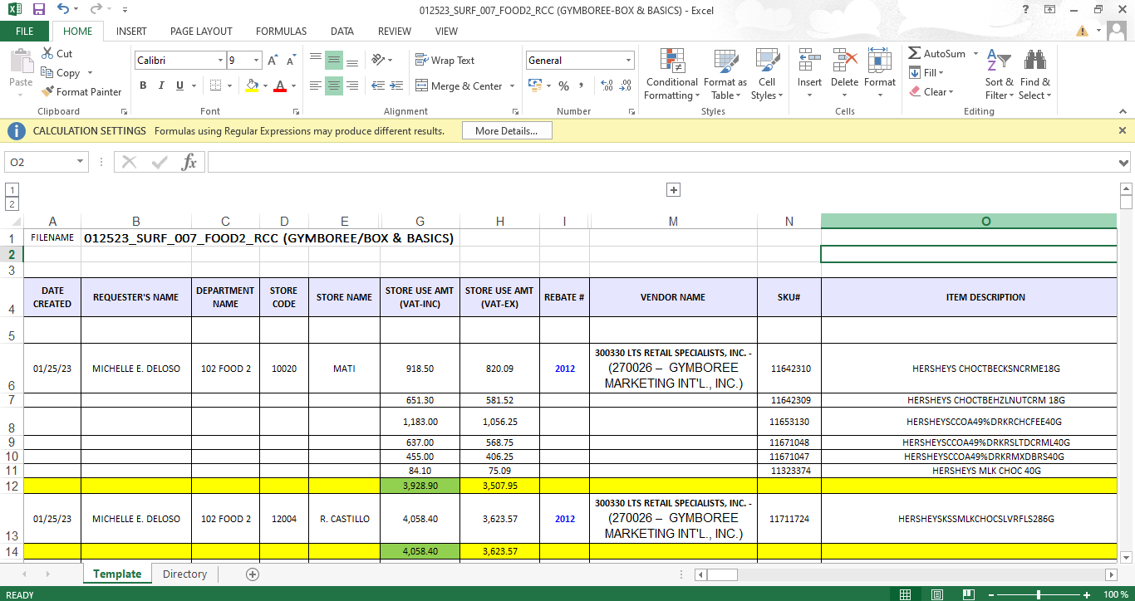The image size is (1135, 601).
Task: Increase font size with large A icon
Action: (273, 61)
